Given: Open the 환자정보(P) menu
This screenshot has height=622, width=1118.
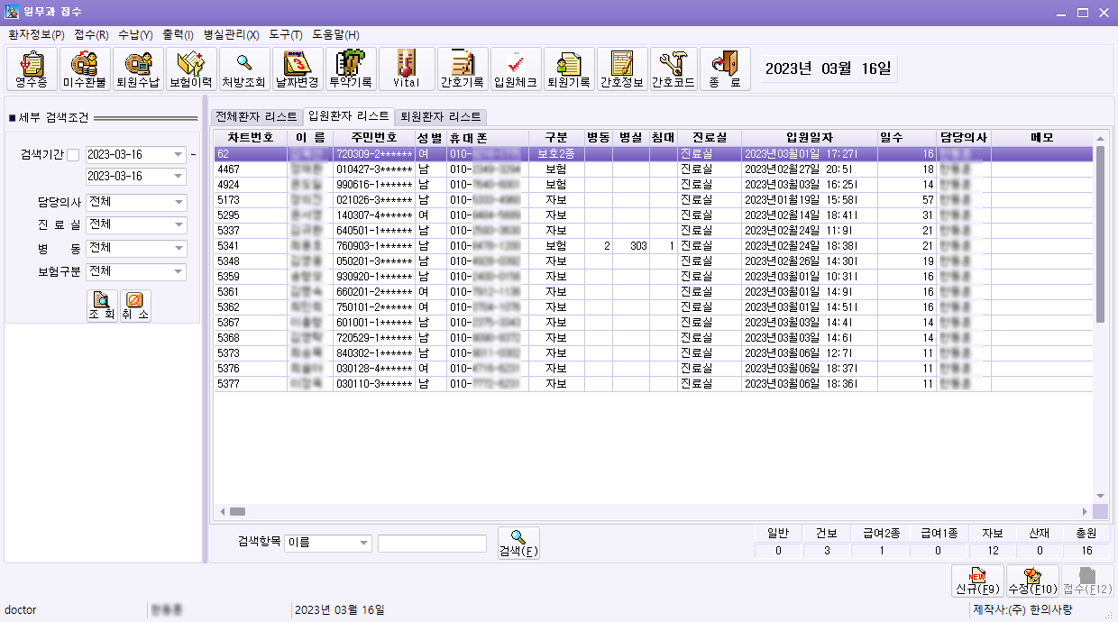Looking at the screenshot, I should pyautogui.click(x=36, y=34).
